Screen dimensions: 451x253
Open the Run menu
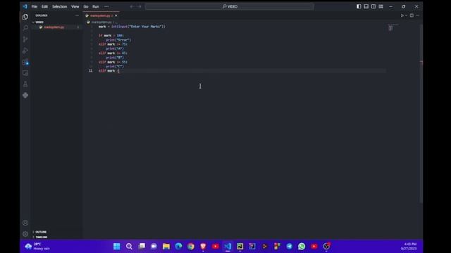(96, 6)
